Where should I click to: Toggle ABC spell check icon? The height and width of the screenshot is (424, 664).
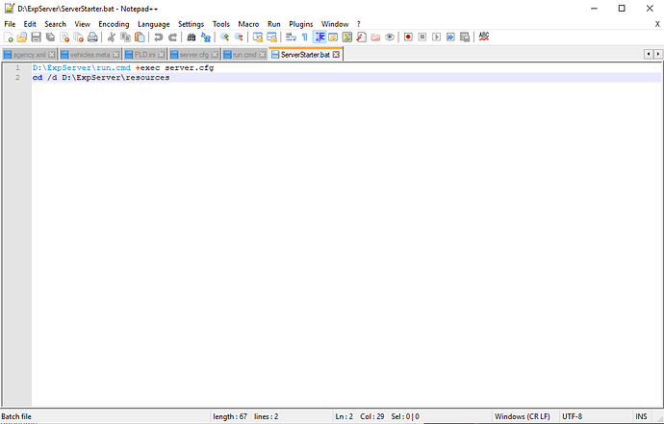484,37
